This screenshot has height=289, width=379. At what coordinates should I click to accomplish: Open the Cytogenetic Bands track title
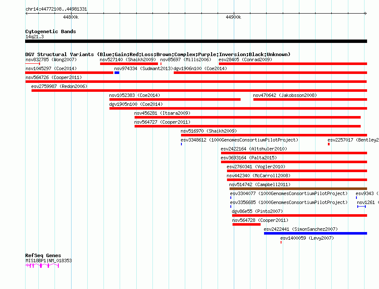pyautogui.click(x=51, y=31)
